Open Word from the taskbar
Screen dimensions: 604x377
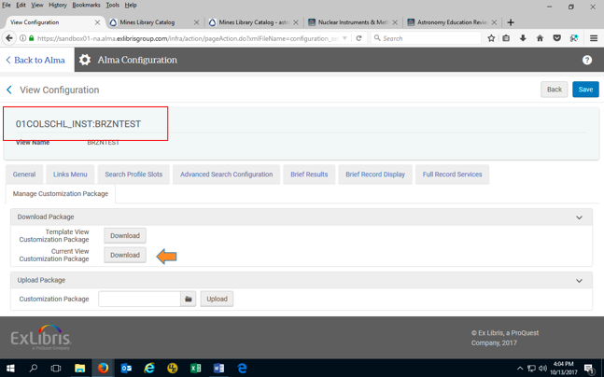(x=218, y=369)
